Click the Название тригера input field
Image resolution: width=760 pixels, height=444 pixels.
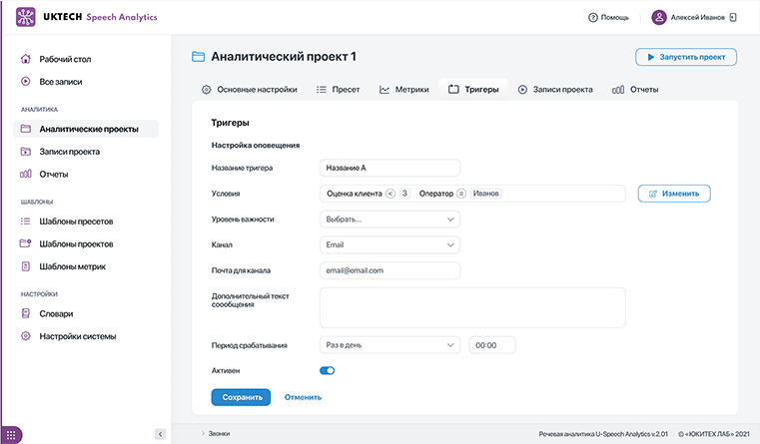389,168
